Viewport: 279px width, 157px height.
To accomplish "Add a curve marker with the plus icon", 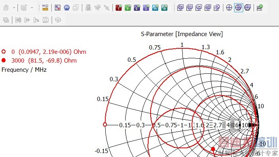I will 260,8.
